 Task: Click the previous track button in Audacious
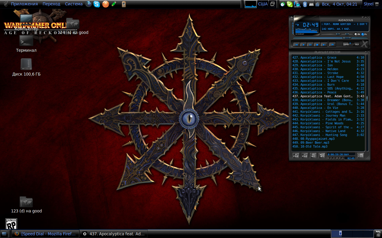coord(296,45)
